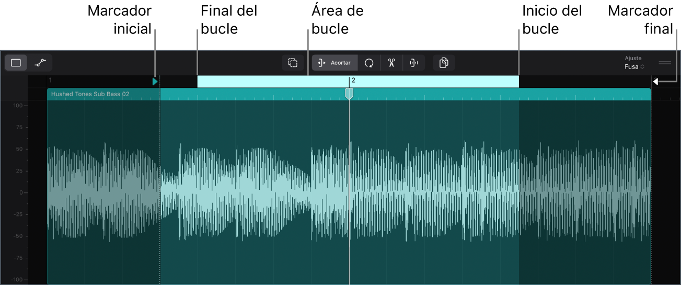Click the 0 amplitude scale label
The image size is (681, 285).
20,192
